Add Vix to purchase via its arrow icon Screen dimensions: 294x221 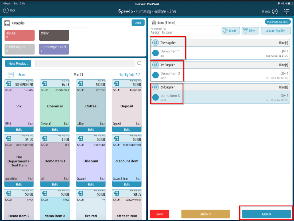click(9, 83)
